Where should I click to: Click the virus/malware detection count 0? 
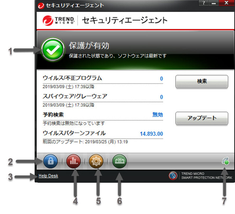[161, 78]
